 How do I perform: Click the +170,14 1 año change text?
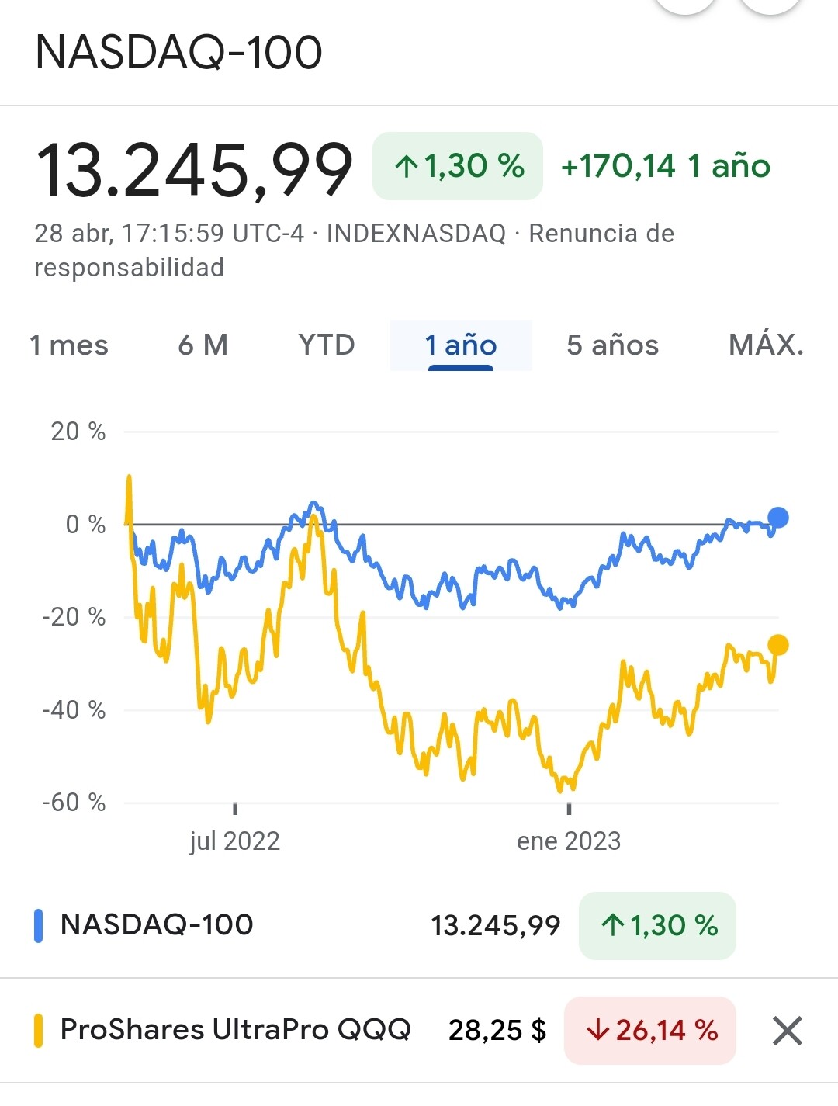(x=665, y=166)
